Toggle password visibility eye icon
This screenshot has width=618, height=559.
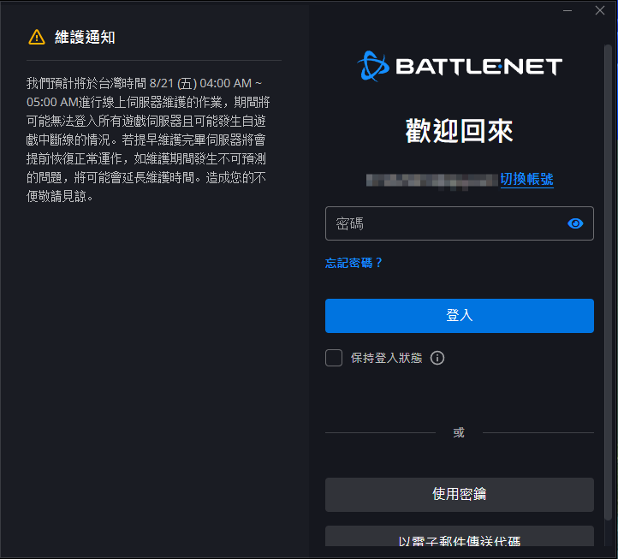(575, 223)
